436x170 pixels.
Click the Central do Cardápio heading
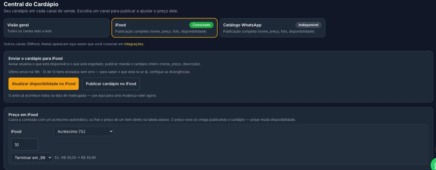[x=31, y=4]
